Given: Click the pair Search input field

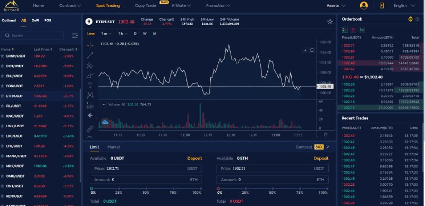Looking at the screenshot, I should pos(32,36).
